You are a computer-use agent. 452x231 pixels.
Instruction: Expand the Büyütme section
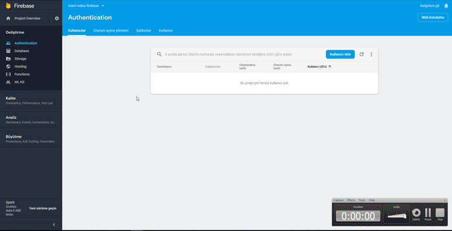(31, 139)
